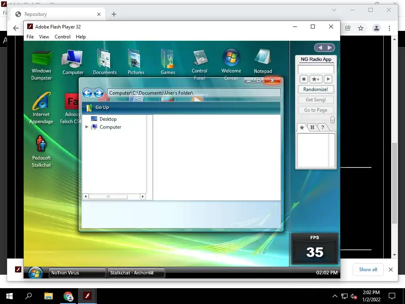
Task: Click the NG Radio stop button
Action: (304, 79)
